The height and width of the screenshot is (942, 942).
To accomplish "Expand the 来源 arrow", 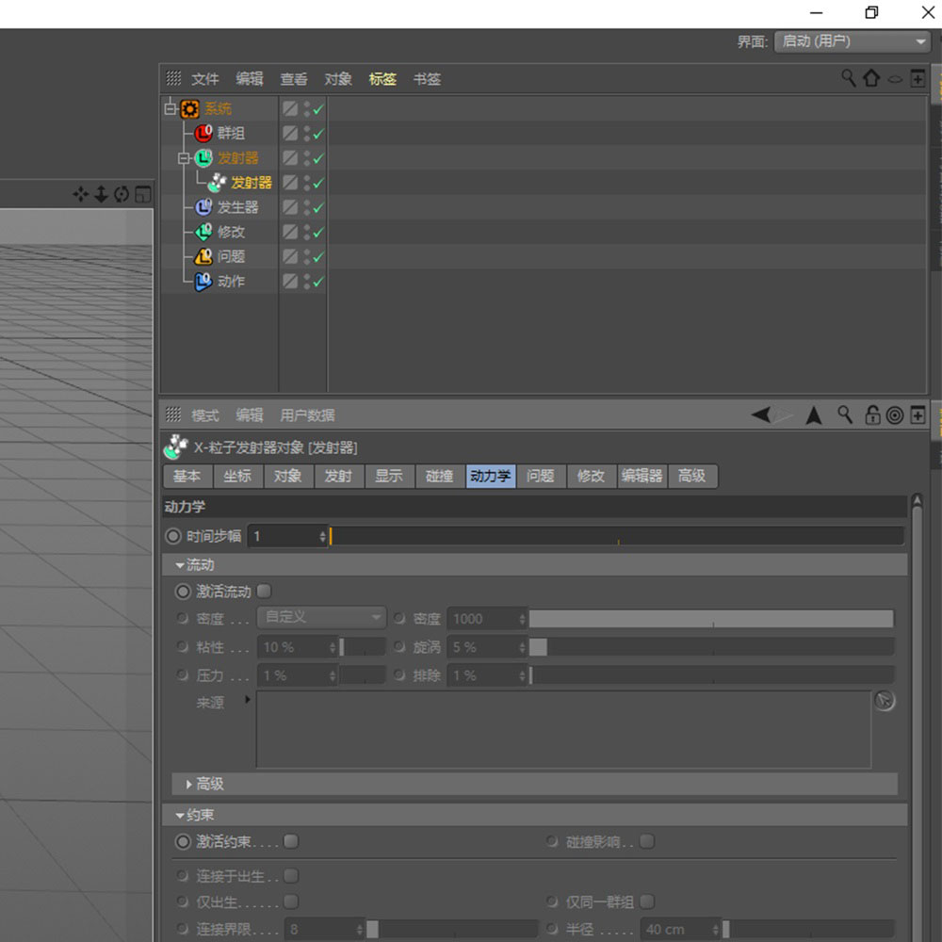I will [x=247, y=699].
